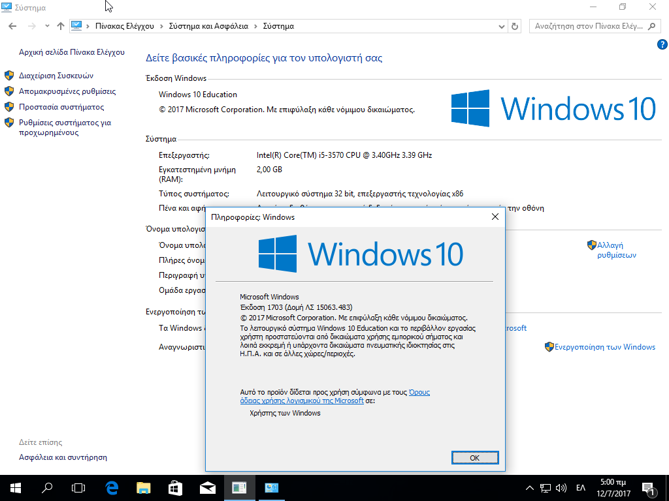Viewport: 669px width, 501px height.
Task: Open Task View from taskbar
Action: [78, 488]
